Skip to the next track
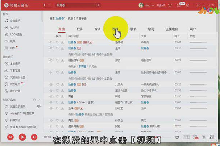The image size is (220, 146). pos(34,137)
